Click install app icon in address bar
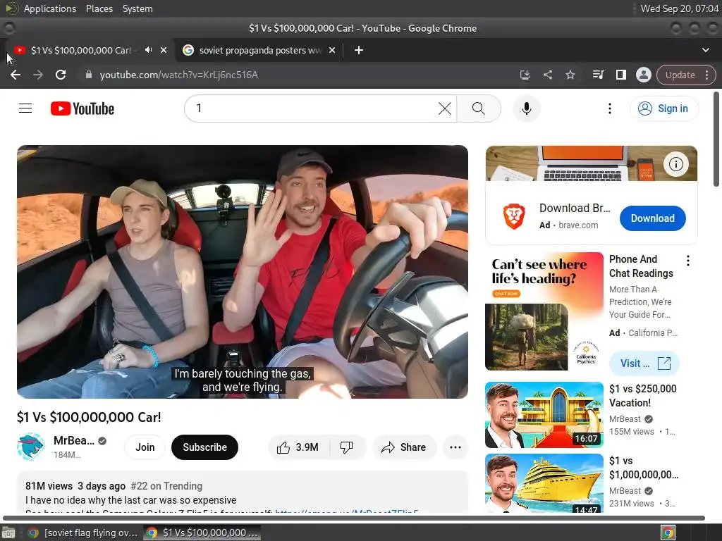This screenshot has height=541, width=722. pyautogui.click(x=525, y=75)
